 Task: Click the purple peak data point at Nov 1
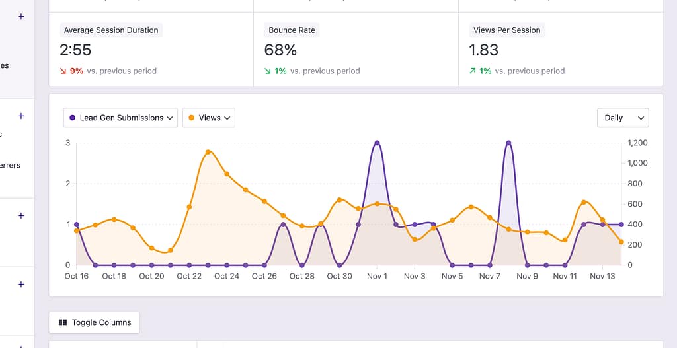(377, 143)
